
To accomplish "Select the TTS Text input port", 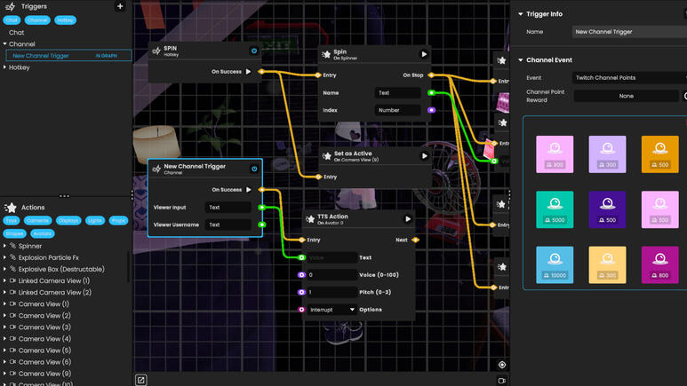I will click(301, 257).
